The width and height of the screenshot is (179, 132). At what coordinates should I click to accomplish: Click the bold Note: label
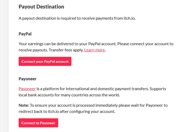[x=24, y=105]
